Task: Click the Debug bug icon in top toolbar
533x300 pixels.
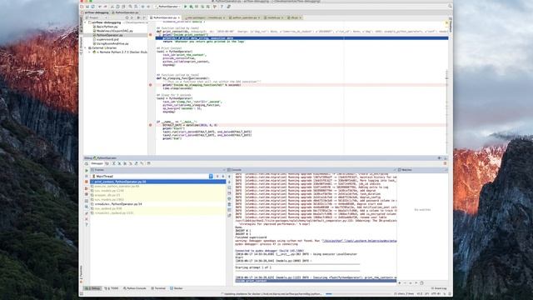Action: pos(191,7)
